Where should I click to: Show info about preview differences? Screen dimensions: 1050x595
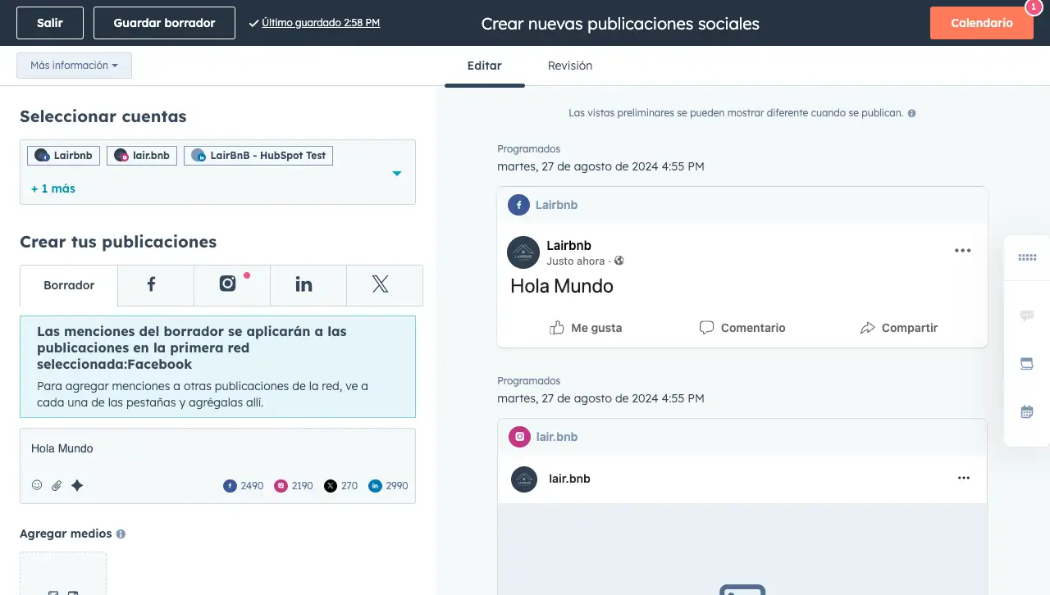[x=911, y=113]
